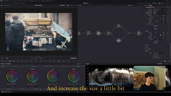The image size is (171, 96).
Task: Reset the Gain color wheel
Action: coord(61,69)
